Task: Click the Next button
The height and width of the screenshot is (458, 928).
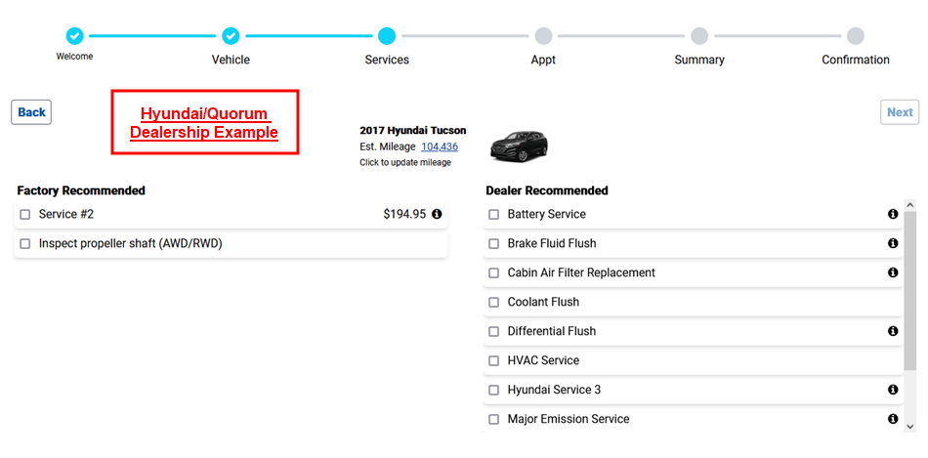Action: pyautogui.click(x=900, y=112)
